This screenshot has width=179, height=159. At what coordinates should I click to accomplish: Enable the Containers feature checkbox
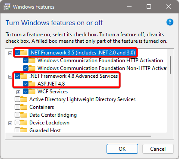(x=17, y=107)
